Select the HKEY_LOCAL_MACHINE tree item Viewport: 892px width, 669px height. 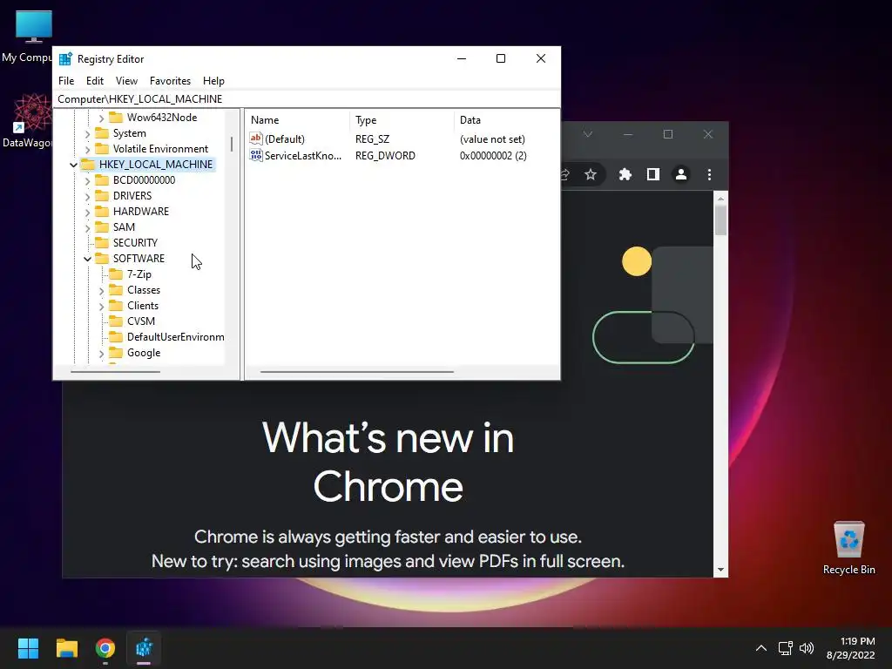[x=156, y=165]
